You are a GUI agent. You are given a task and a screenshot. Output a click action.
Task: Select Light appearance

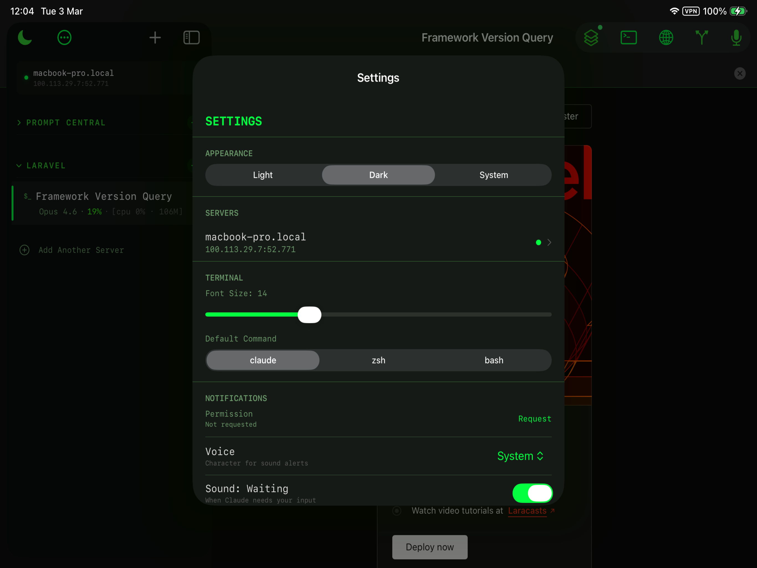263,175
